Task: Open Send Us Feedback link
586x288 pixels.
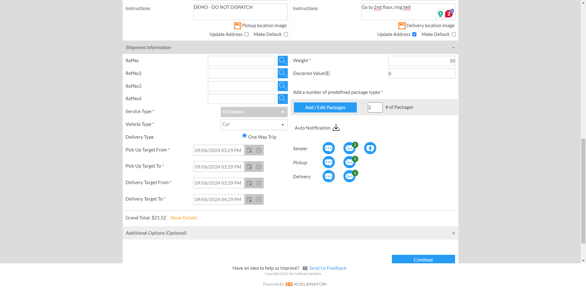Action: point(328,268)
